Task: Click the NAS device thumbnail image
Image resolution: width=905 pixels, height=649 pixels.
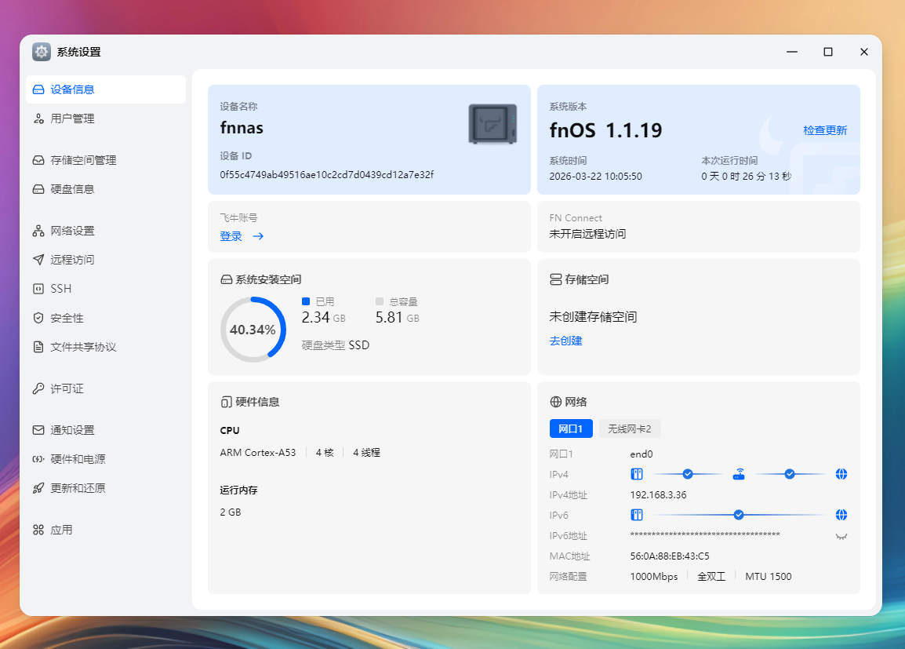Action: (x=492, y=124)
